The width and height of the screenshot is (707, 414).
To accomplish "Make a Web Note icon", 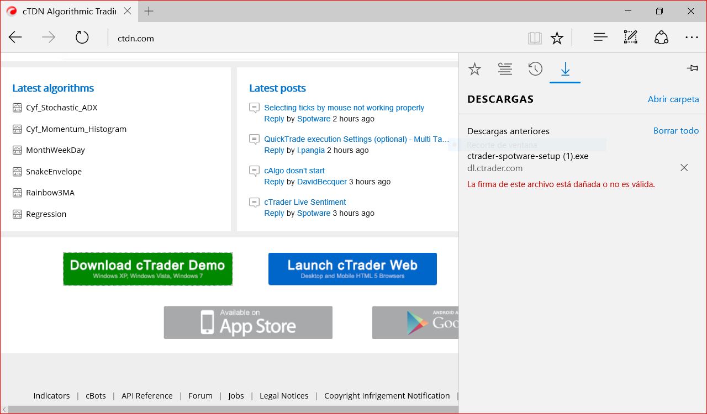I will click(630, 38).
